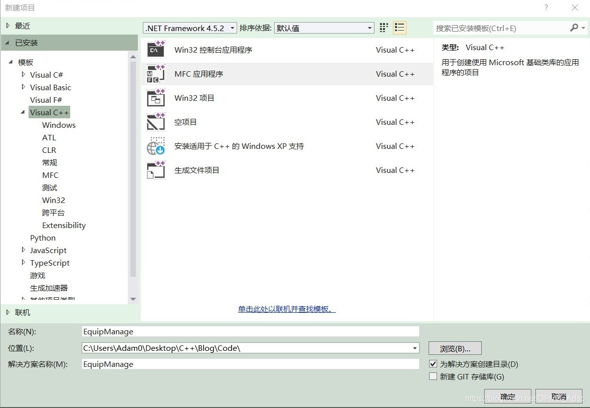Select the Windows XP support install icon
Image resolution: width=590 pixels, height=408 pixels.
[156, 146]
